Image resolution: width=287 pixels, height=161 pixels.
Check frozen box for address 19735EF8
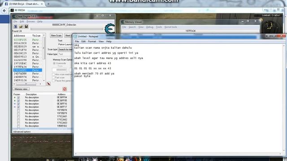pos(18,110)
